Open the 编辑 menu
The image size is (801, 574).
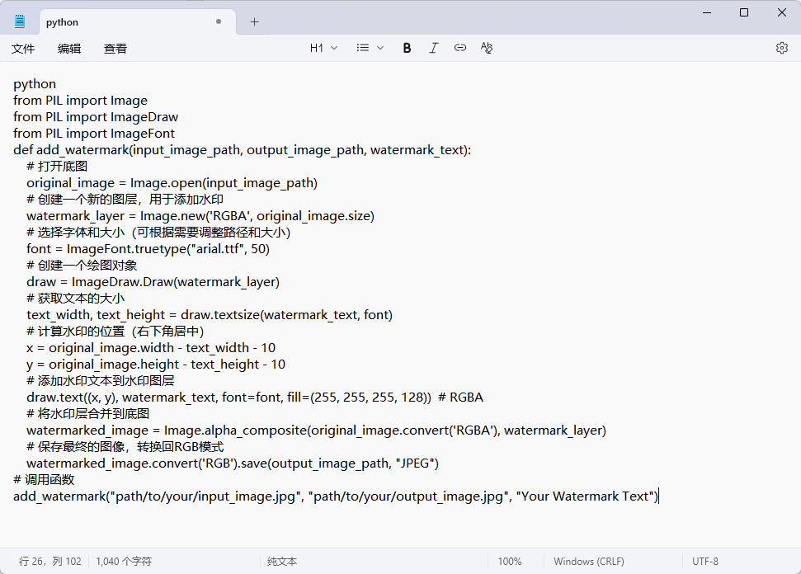69,49
